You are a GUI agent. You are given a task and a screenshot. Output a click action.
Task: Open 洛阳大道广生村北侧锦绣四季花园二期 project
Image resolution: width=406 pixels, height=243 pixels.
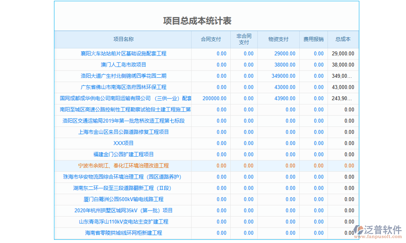[x=123, y=76]
